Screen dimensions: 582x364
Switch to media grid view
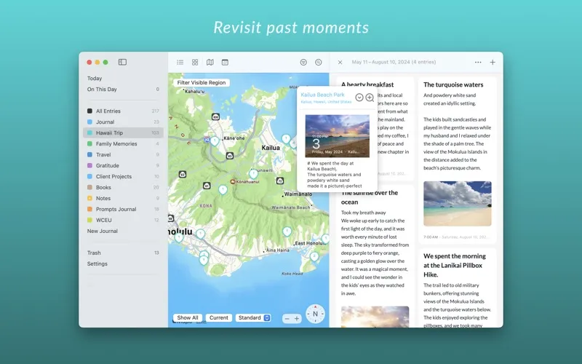pyautogui.click(x=195, y=63)
